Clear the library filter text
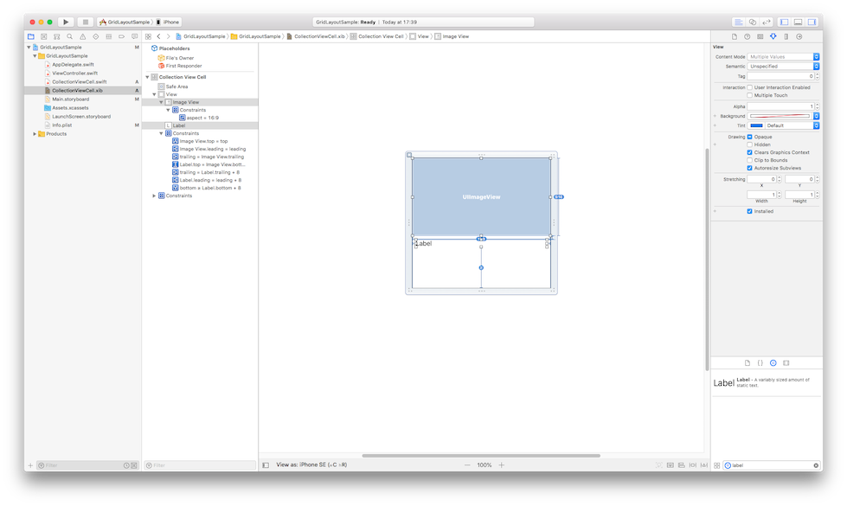Screen dimensions: 847x506 816,465
